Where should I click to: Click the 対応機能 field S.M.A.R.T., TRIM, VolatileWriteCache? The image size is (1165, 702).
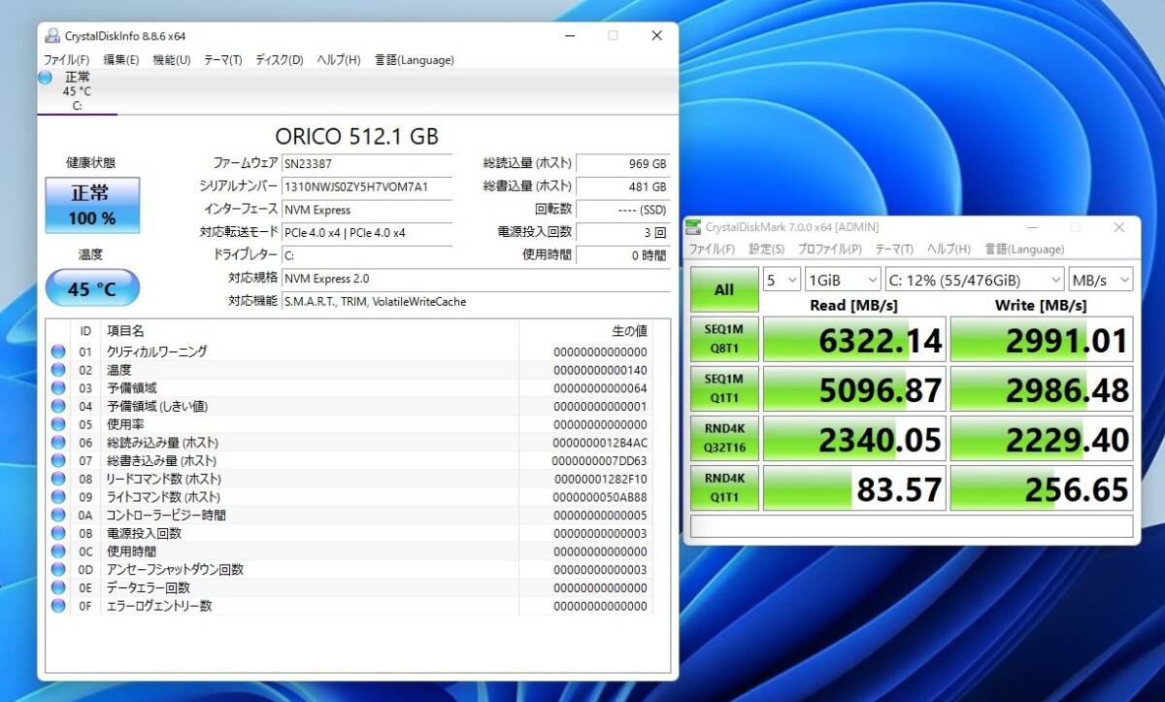pos(476,302)
